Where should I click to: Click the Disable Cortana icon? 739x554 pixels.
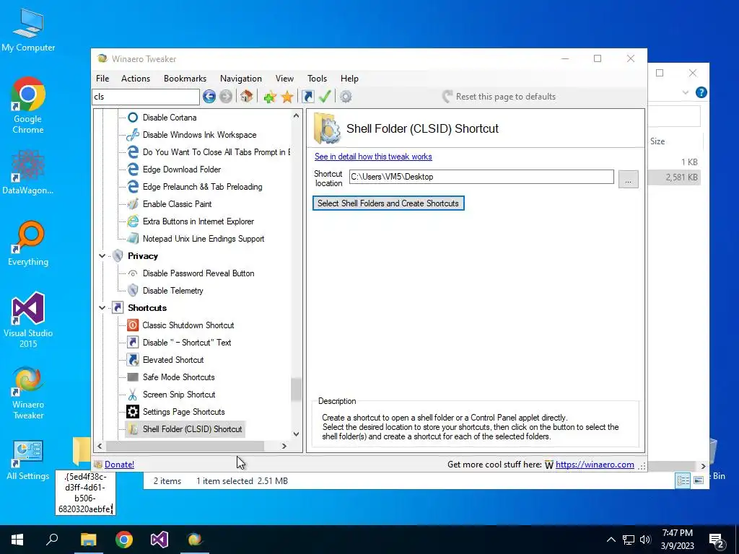pyautogui.click(x=133, y=118)
